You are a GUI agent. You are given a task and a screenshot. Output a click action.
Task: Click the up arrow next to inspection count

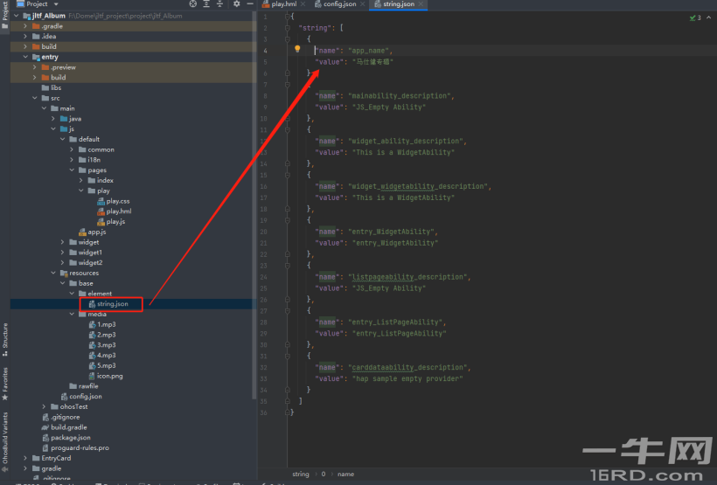709,17
